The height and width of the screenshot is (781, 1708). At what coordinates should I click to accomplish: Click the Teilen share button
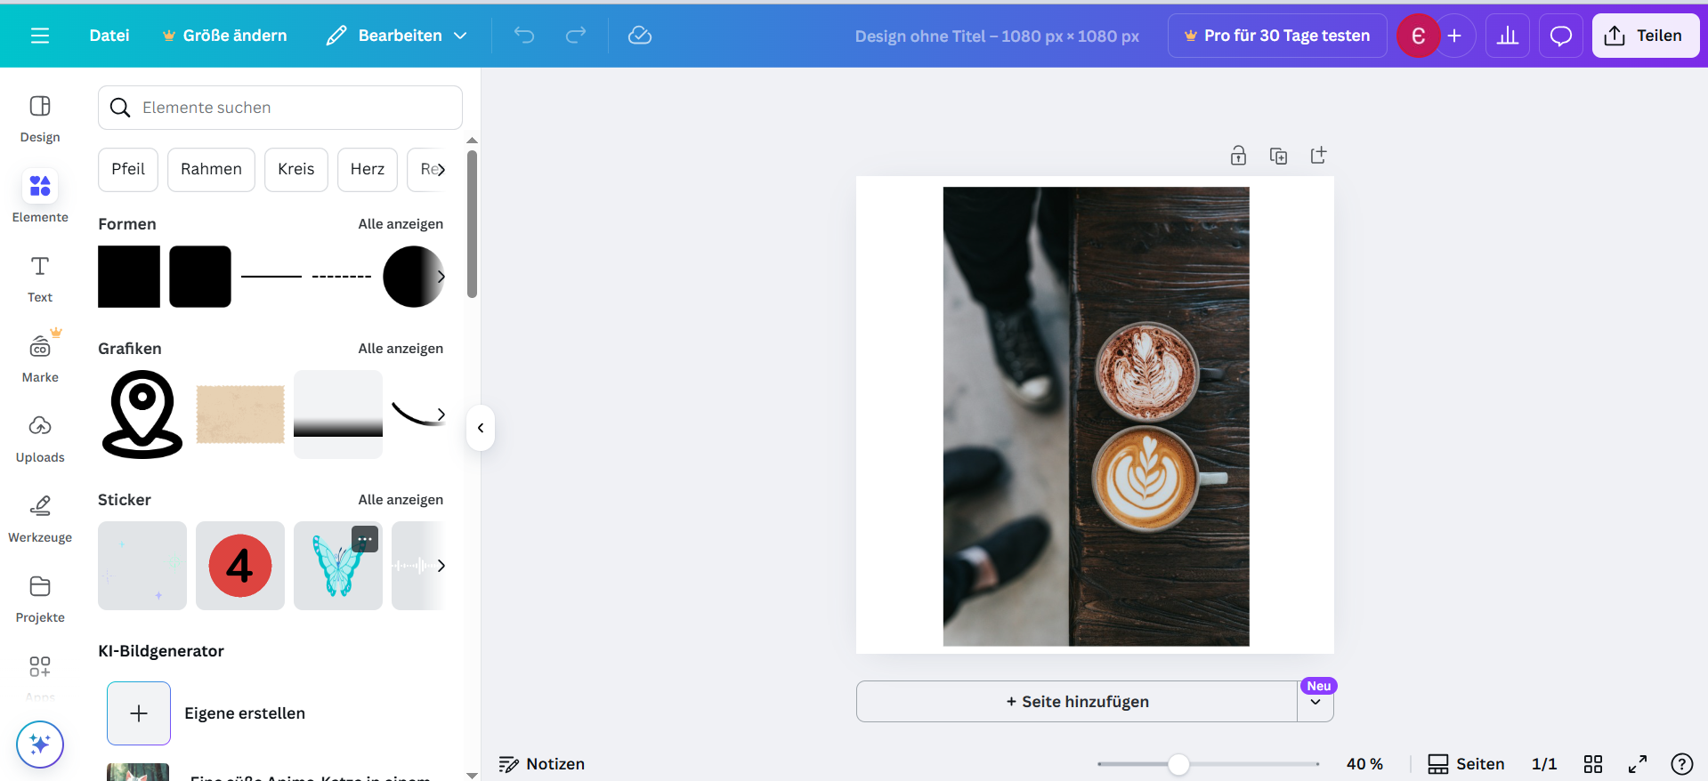point(1645,36)
